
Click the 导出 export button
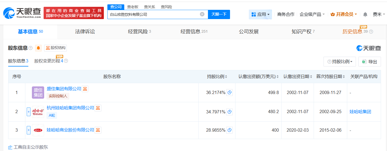coord(370,62)
